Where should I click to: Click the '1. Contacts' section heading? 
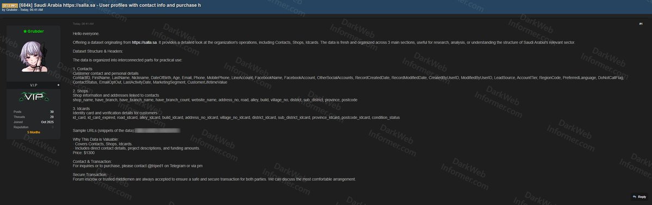click(82, 69)
